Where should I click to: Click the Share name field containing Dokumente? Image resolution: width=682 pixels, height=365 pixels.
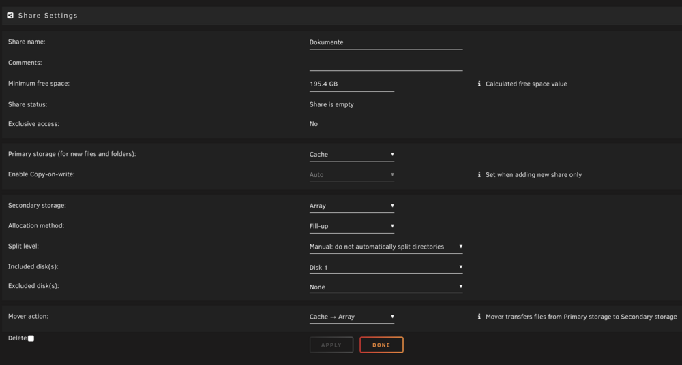(386, 43)
